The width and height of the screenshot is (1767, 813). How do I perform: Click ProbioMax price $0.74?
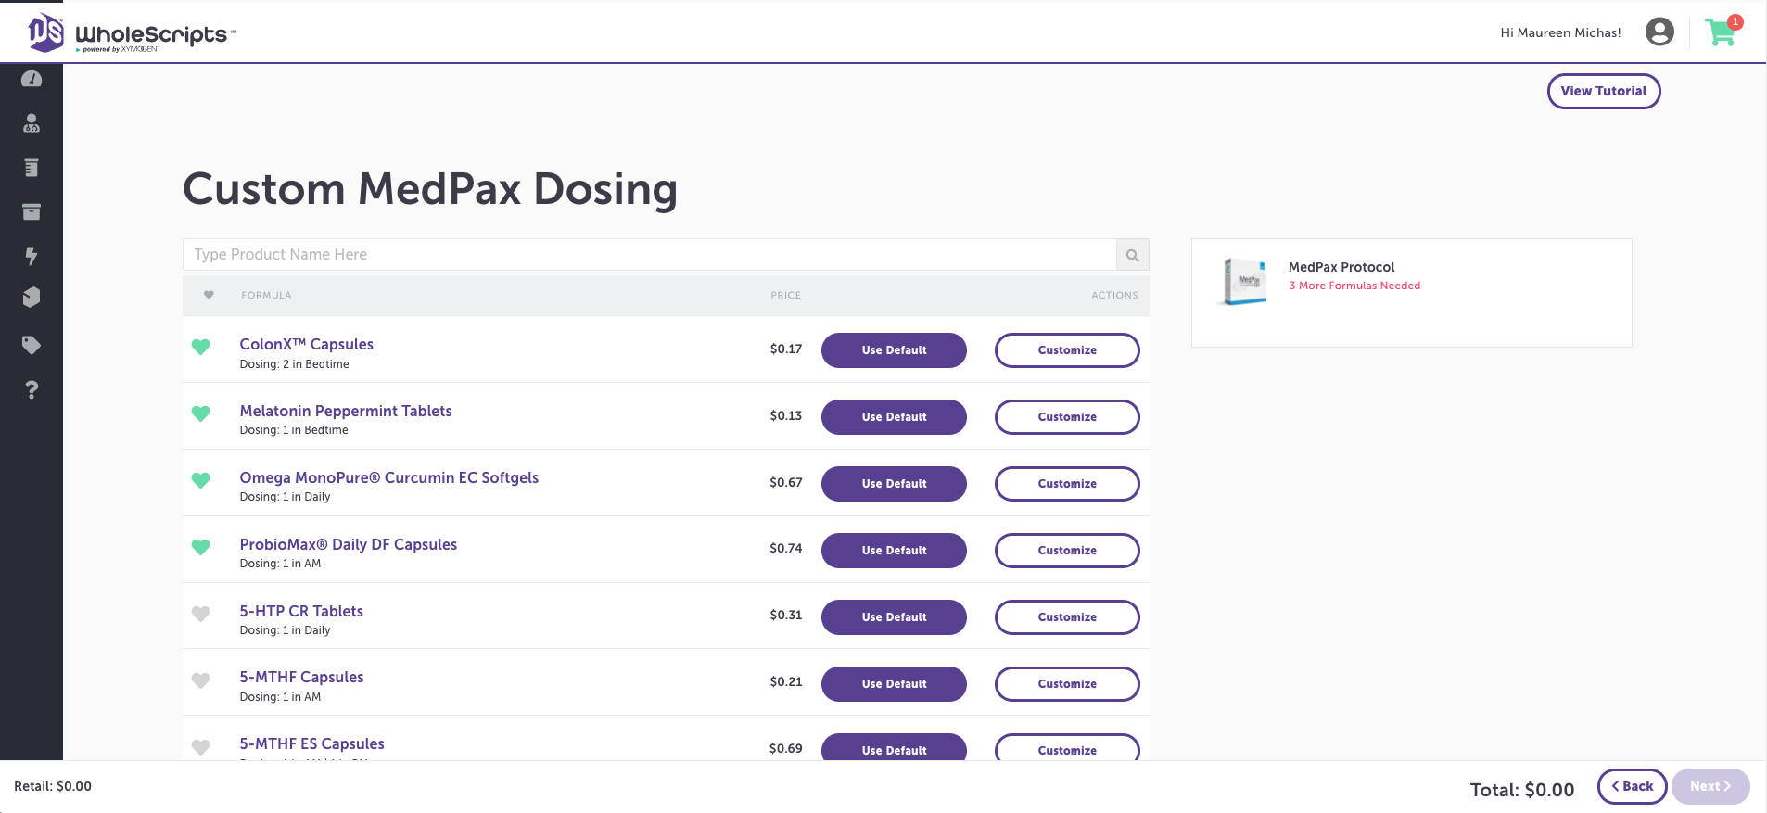click(x=785, y=548)
